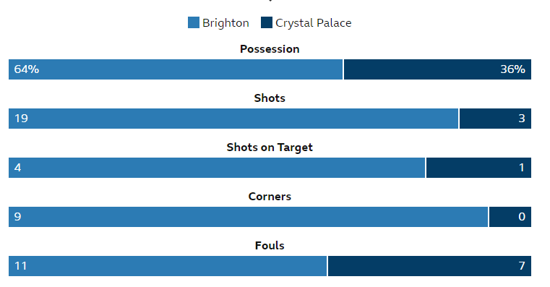Screen dimensions: 550x287
Task: Click the Brighton light blue legend swatch
Action: [193, 22]
